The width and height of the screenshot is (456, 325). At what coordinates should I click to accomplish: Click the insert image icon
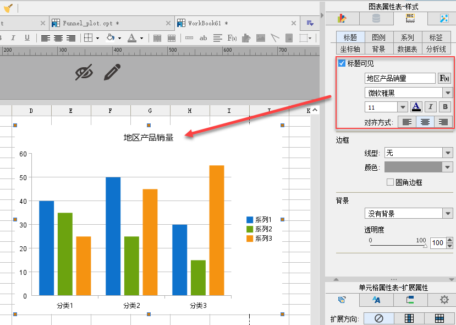click(x=261, y=38)
